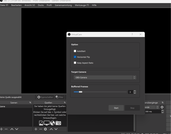
Task: Undock the Szenen panel via its icon
Action: 30,102
